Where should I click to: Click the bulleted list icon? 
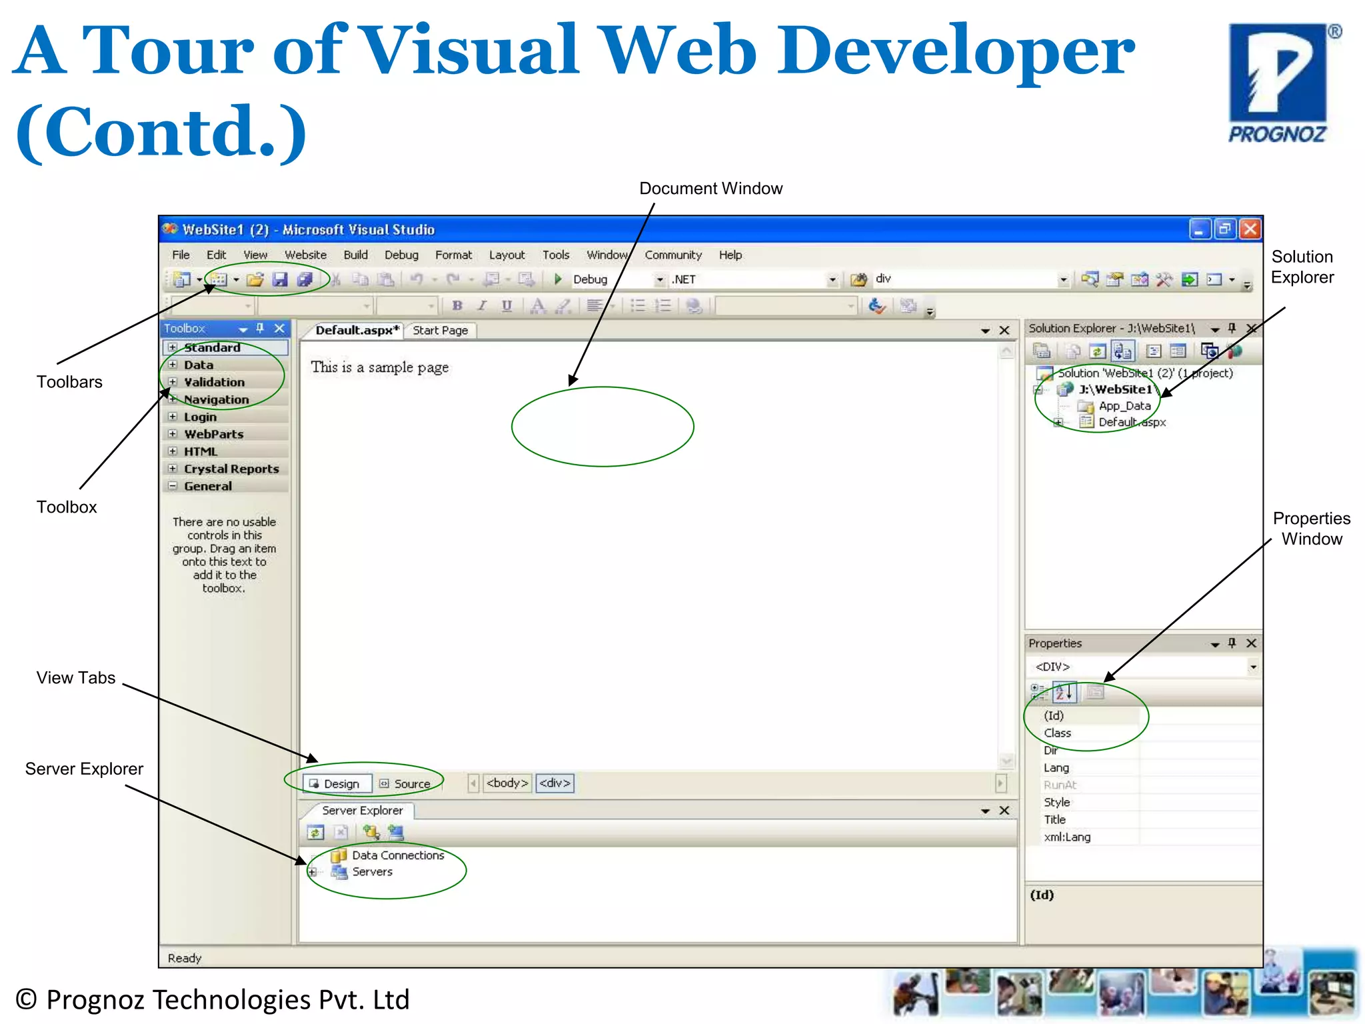pyautogui.click(x=638, y=305)
